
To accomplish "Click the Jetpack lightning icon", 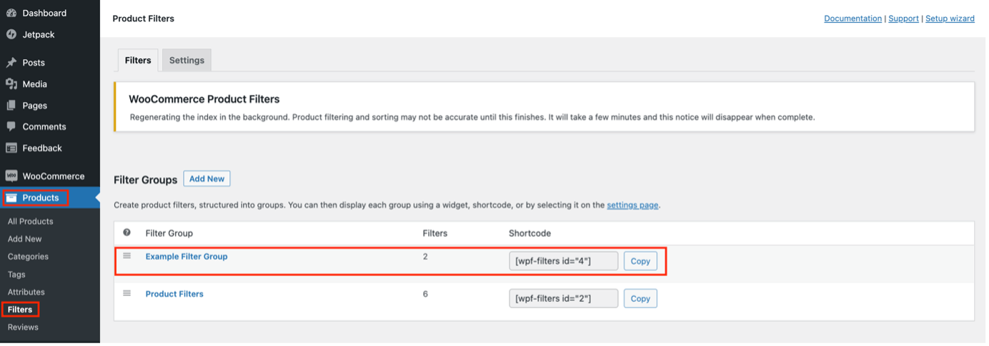I will (x=11, y=34).
